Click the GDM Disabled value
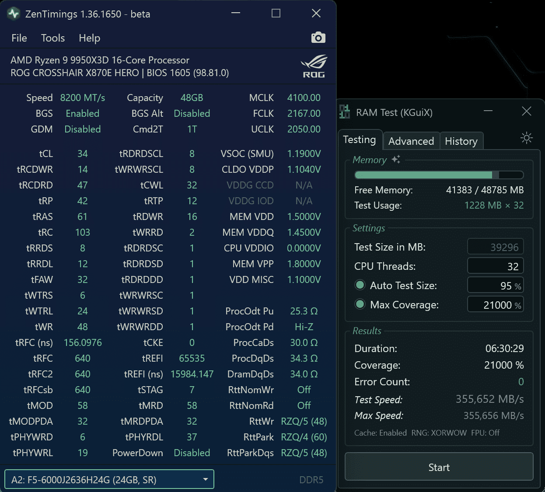This screenshot has width=545, height=492. coord(83,129)
